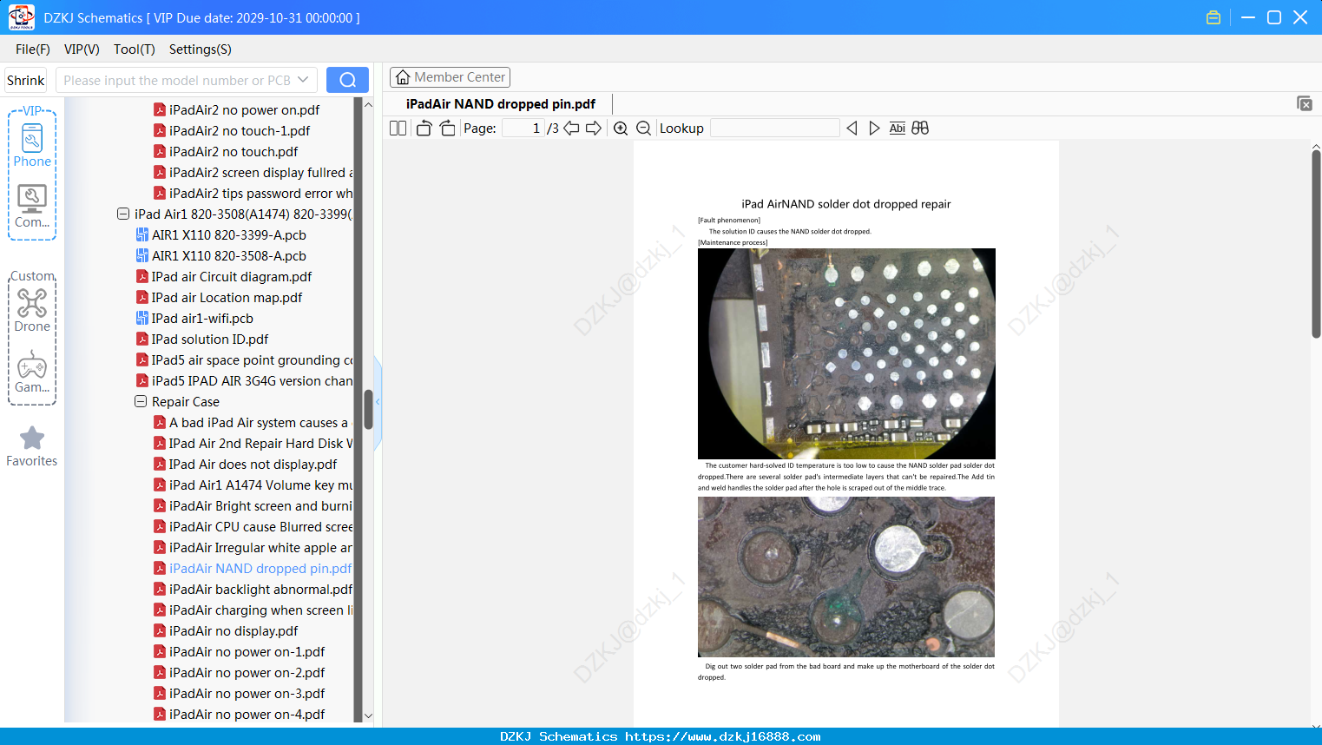Toggle the Abl match-case option
Screen dimensions: 1322x745
(898, 129)
